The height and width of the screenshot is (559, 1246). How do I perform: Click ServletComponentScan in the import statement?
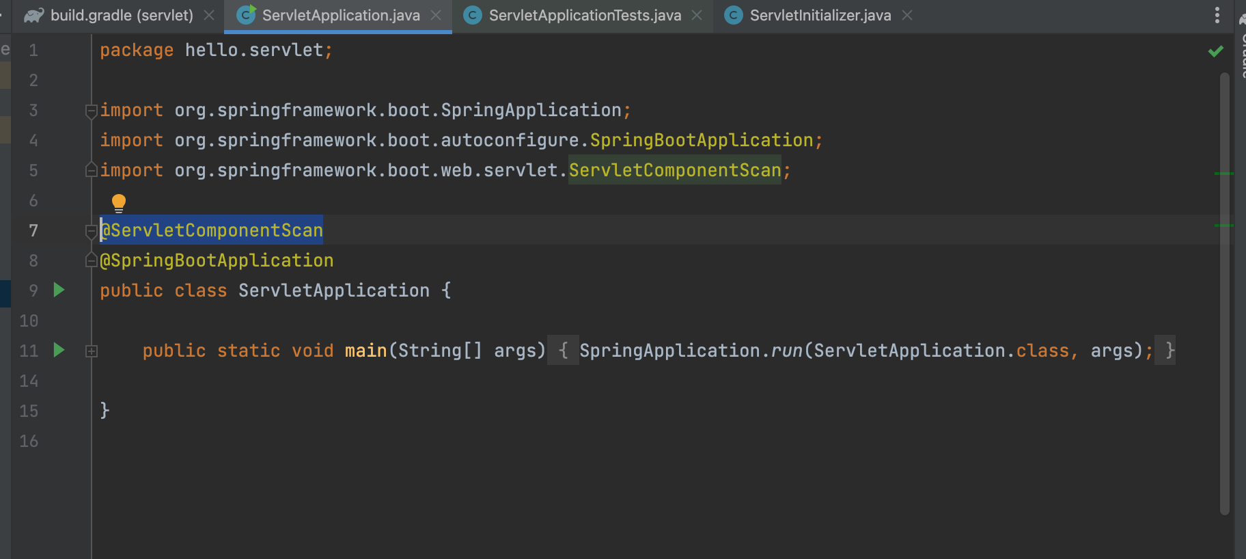[x=675, y=170]
